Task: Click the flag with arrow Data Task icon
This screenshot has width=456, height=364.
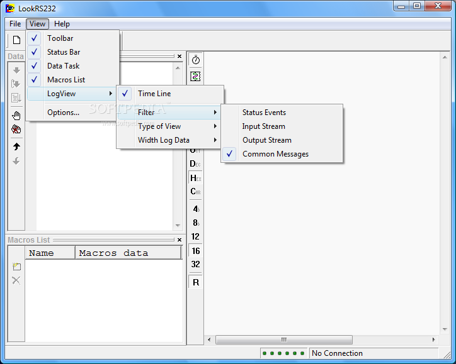Action: pos(16,84)
